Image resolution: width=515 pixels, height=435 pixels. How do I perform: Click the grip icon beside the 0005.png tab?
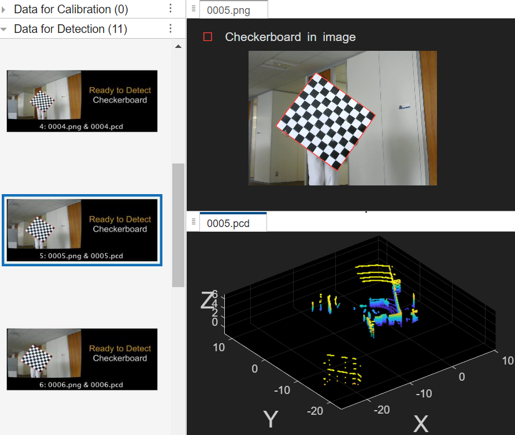point(194,9)
